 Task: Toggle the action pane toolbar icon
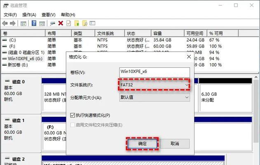[42, 24]
